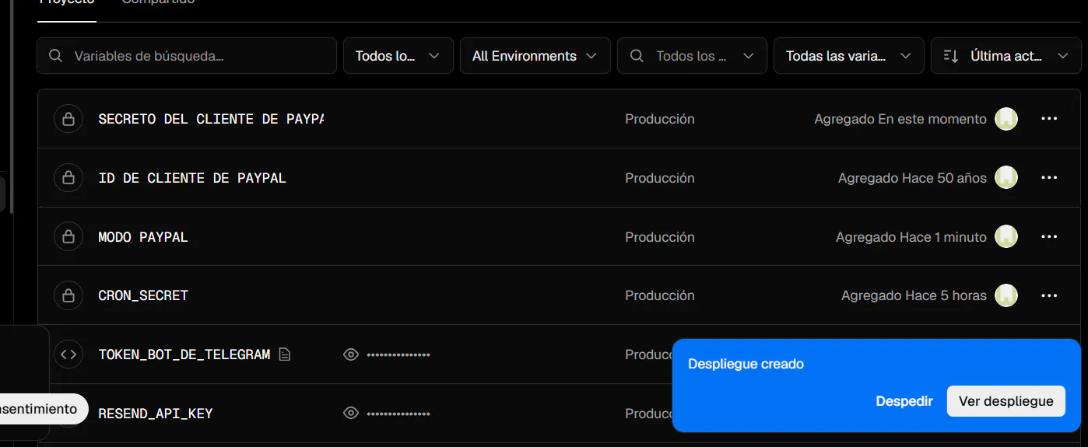Expand the Todas las varia... filter dropdown

[x=848, y=56]
